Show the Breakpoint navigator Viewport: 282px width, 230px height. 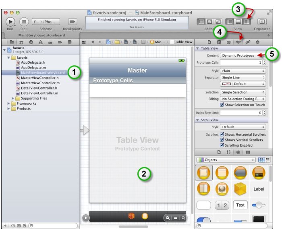click(x=60, y=42)
